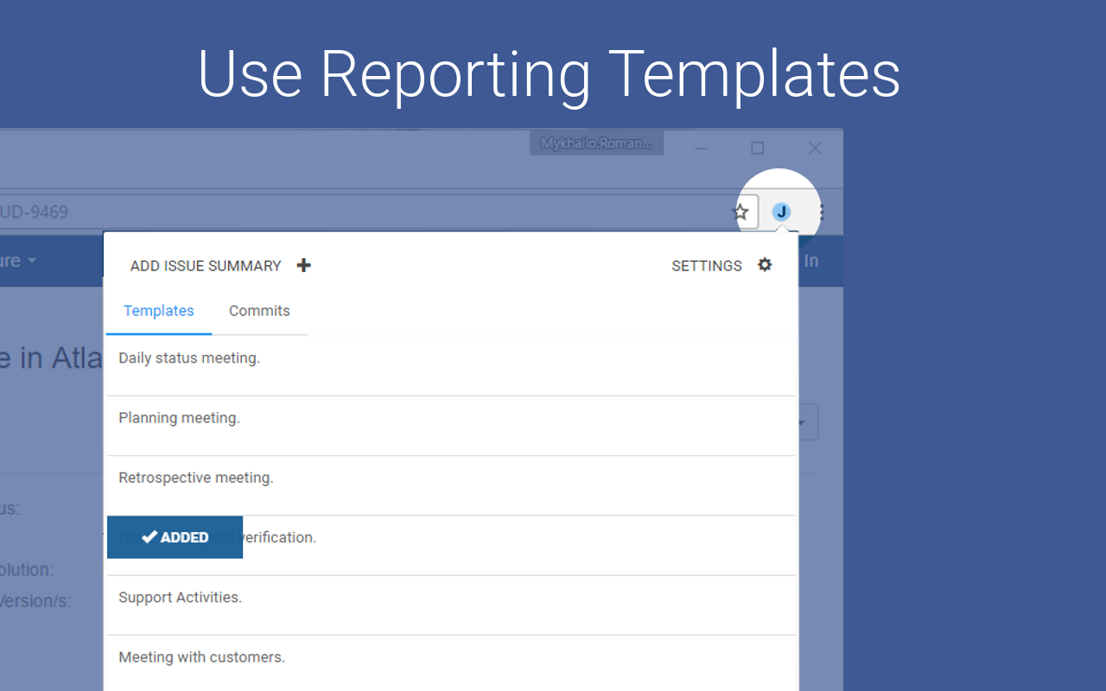Click the SETTINGS label
Screen dimensions: 1106x691
[x=707, y=266]
